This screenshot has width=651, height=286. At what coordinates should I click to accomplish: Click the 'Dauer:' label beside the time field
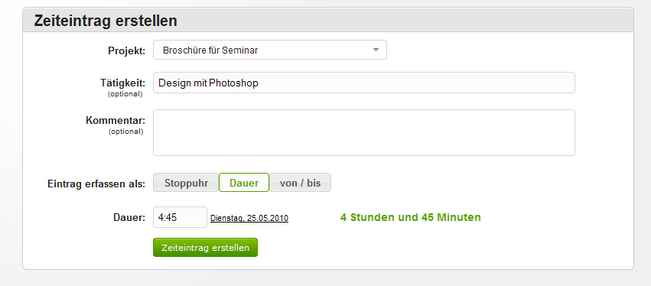tap(129, 217)
